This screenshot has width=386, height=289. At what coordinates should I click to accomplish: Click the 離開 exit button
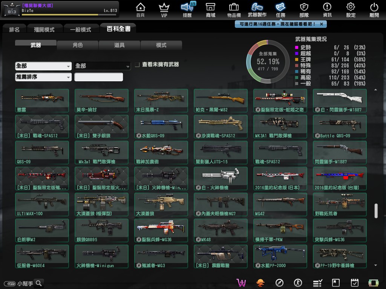click(x=374, y=9)
